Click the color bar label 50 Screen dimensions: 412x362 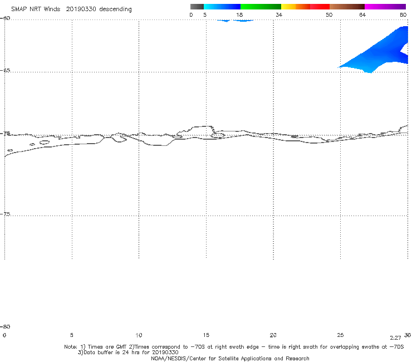[329, 15]
